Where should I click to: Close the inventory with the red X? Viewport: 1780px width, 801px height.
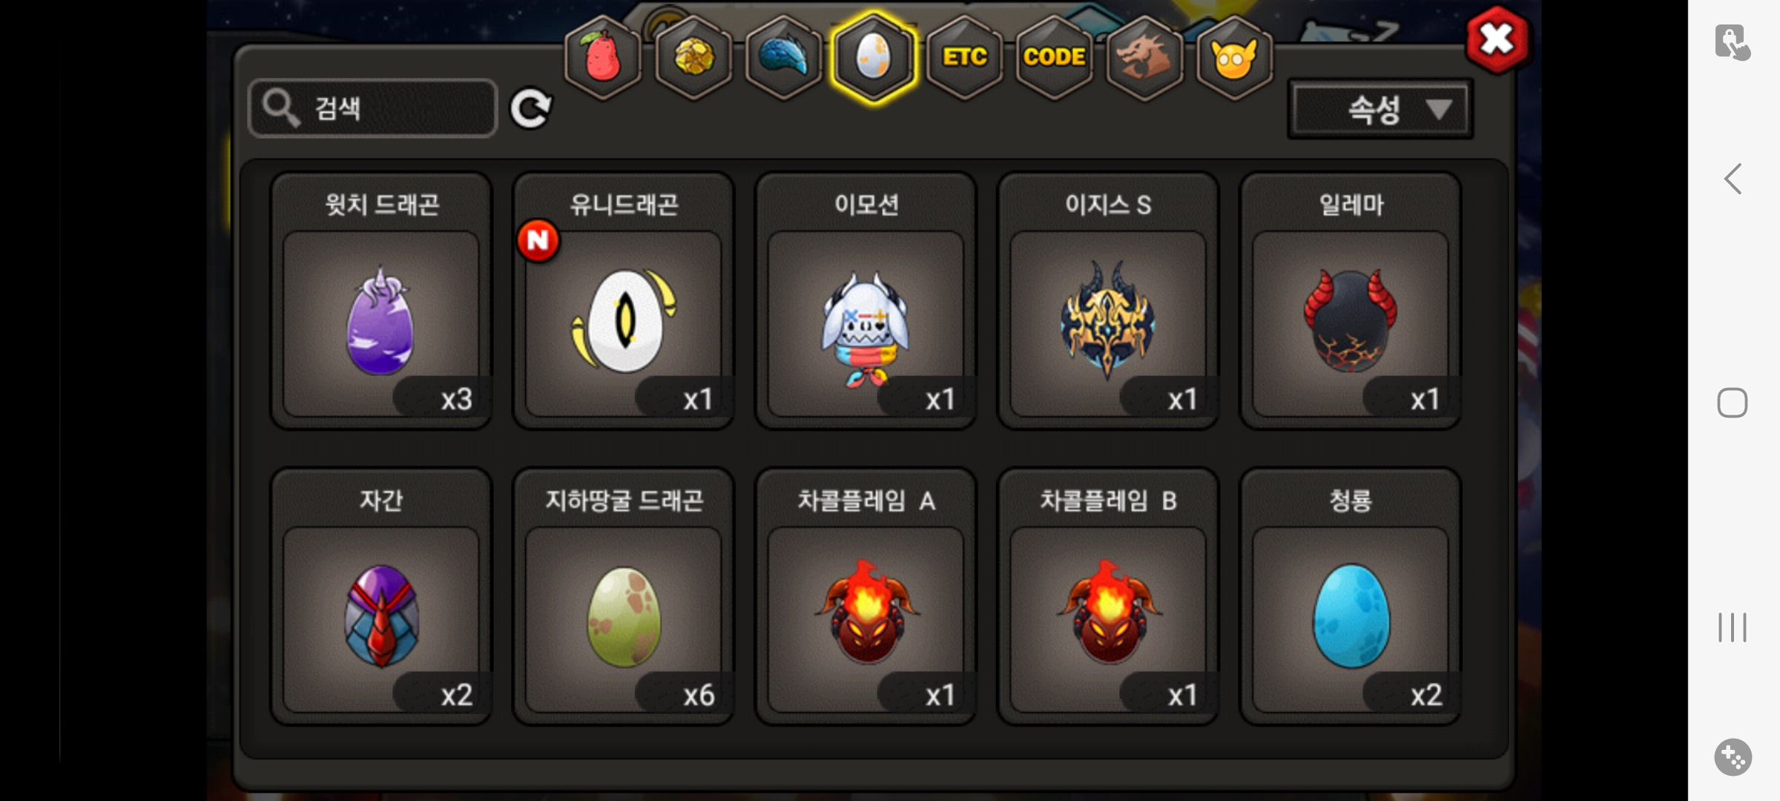click(x=1497, y=40)
